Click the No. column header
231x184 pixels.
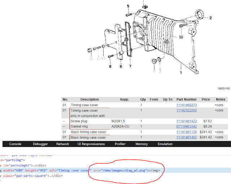click(65, 99)
